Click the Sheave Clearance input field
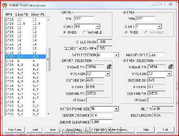This screenshot has height=136, width=179. pos(101,122)
